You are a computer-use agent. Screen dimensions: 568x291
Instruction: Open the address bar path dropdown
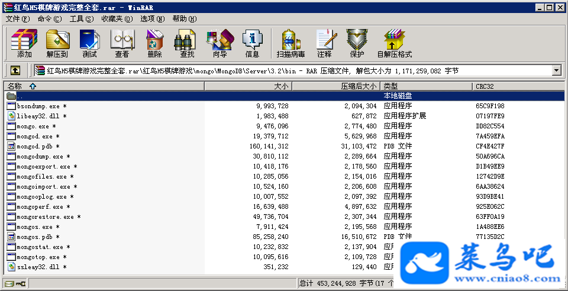click(x=557, y=70)
